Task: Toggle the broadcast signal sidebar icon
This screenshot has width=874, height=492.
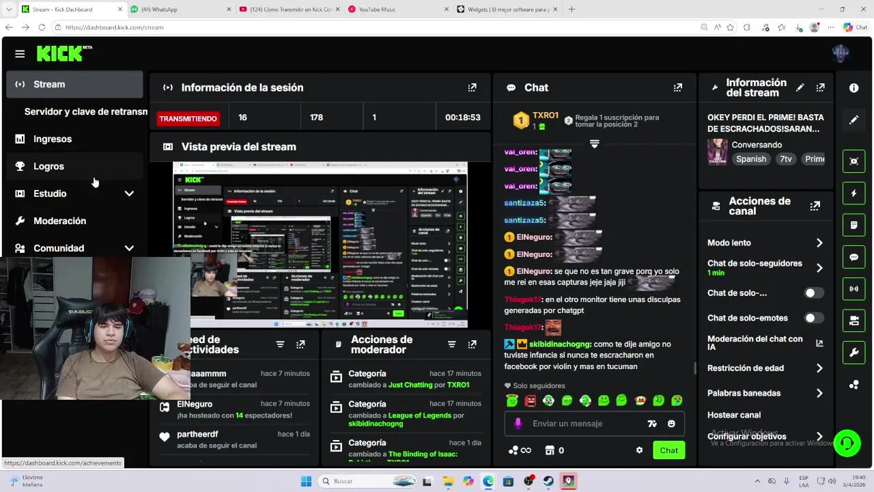Action: tap(854, 288)
